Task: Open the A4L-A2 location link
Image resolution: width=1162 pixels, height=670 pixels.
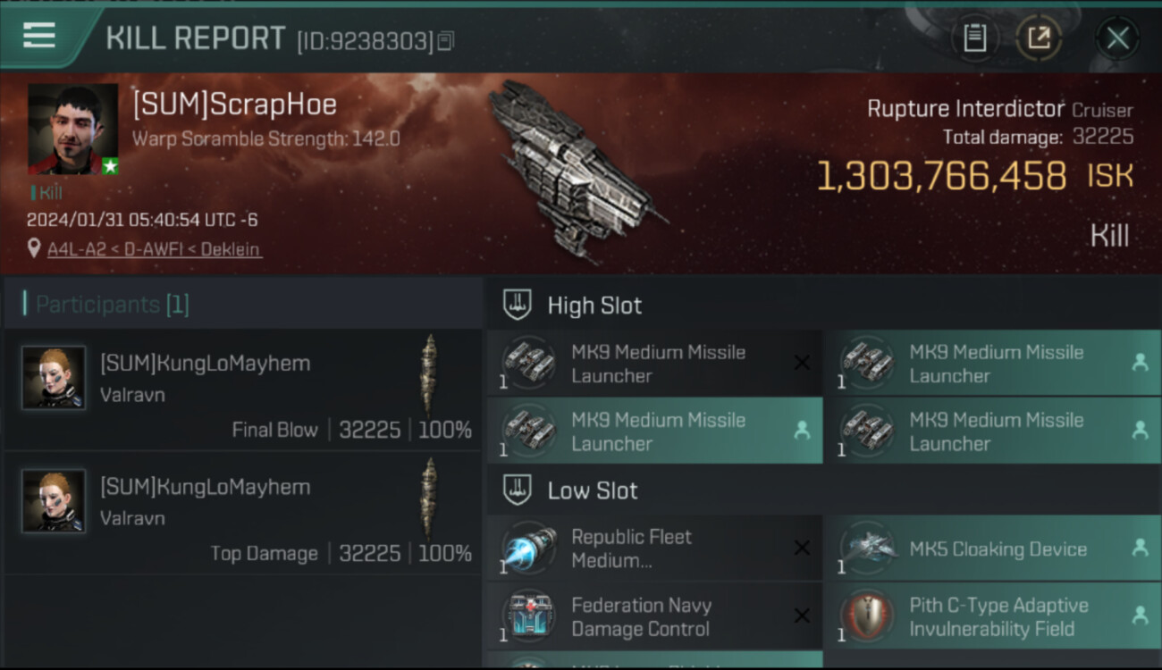Action: [154, 249]
